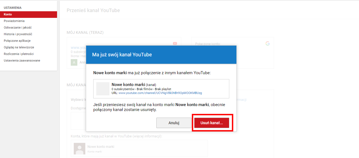Viewport: 359px width, 158px height.
Task: Select the Nowe konto marki avatar icon
Action: pyautogui.click(x=80, y=149)
